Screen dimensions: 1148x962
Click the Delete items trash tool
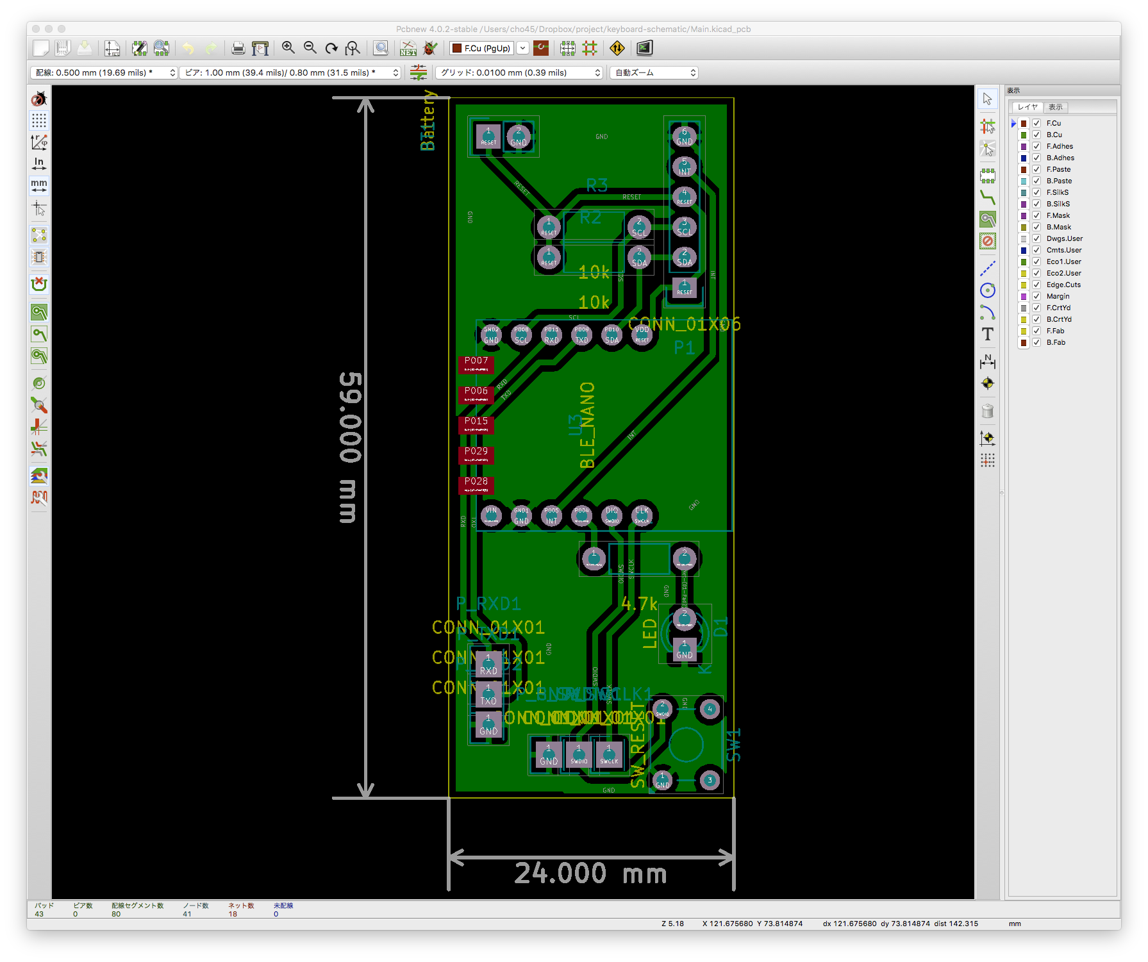[988, 411]
